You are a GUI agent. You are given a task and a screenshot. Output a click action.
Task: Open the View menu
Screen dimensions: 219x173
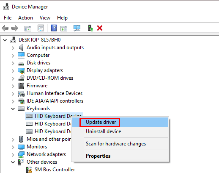pos(45,18)
